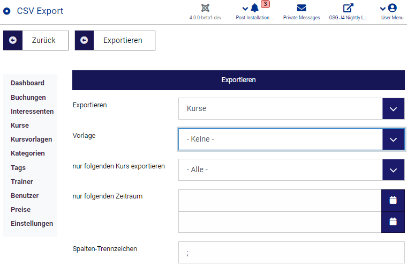Focus the first Zeitraum date input
The height and width of the screenshot is (265, 407).
[x=280, y=200]
